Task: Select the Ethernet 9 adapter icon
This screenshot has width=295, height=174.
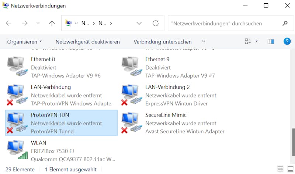Action: tap(132, 67)
